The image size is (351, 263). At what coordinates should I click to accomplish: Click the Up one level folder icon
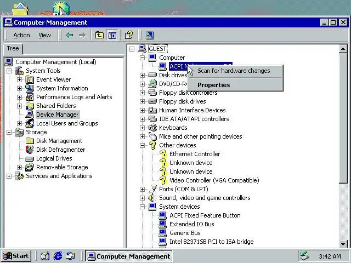tap(99, 35)
